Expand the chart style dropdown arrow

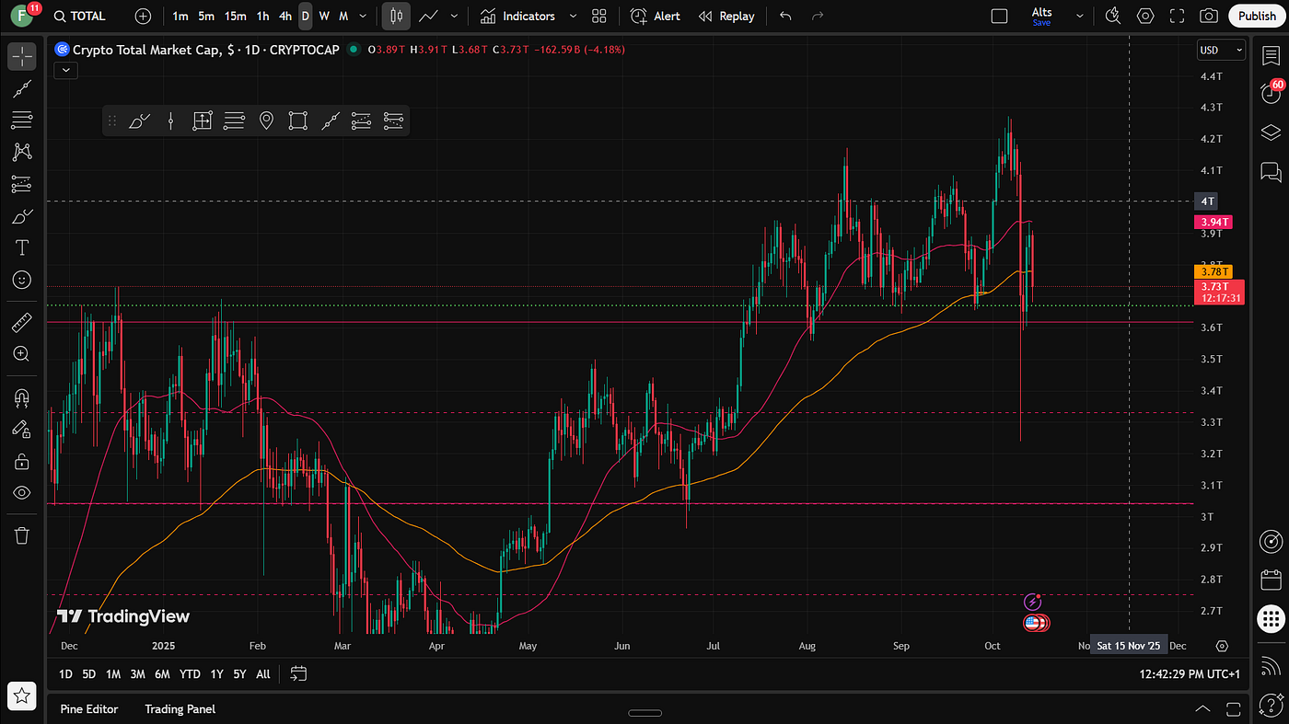(x=454, y=16)
